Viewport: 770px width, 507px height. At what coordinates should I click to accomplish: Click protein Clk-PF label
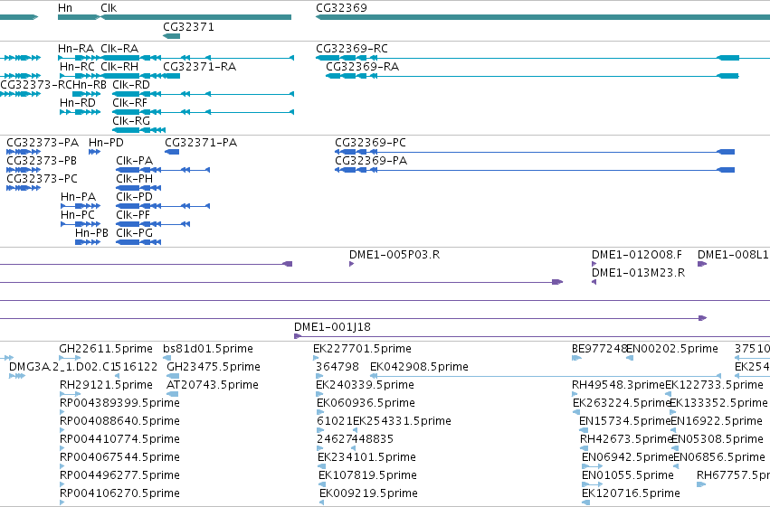click(x=133, y=215)
